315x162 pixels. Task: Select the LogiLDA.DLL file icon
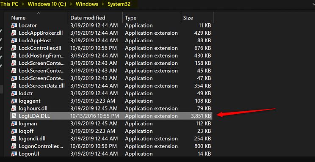tap(14, 116)
